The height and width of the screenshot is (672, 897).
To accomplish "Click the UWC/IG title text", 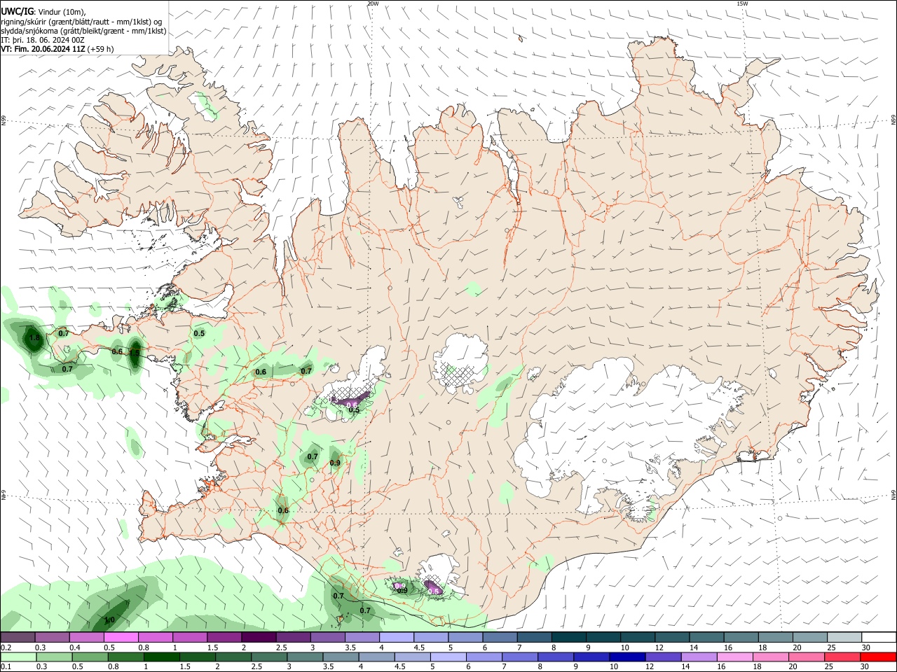I will click(x=17, y=12).
